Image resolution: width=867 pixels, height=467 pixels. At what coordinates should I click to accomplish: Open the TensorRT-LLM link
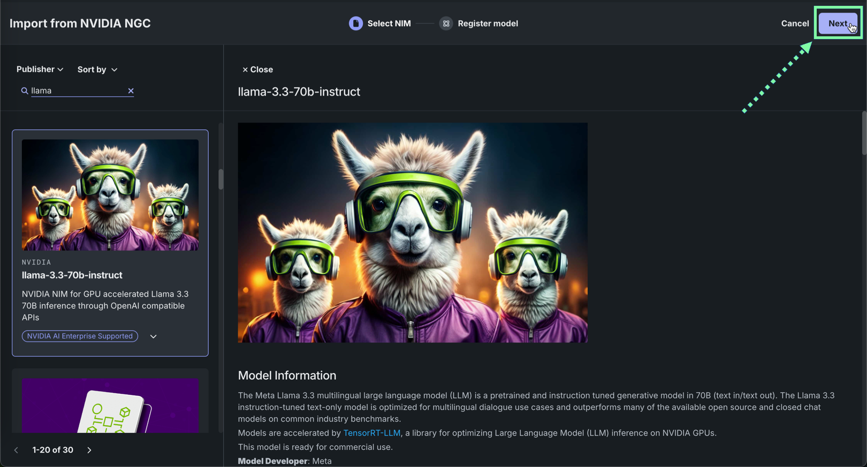(x=371, y=433)
